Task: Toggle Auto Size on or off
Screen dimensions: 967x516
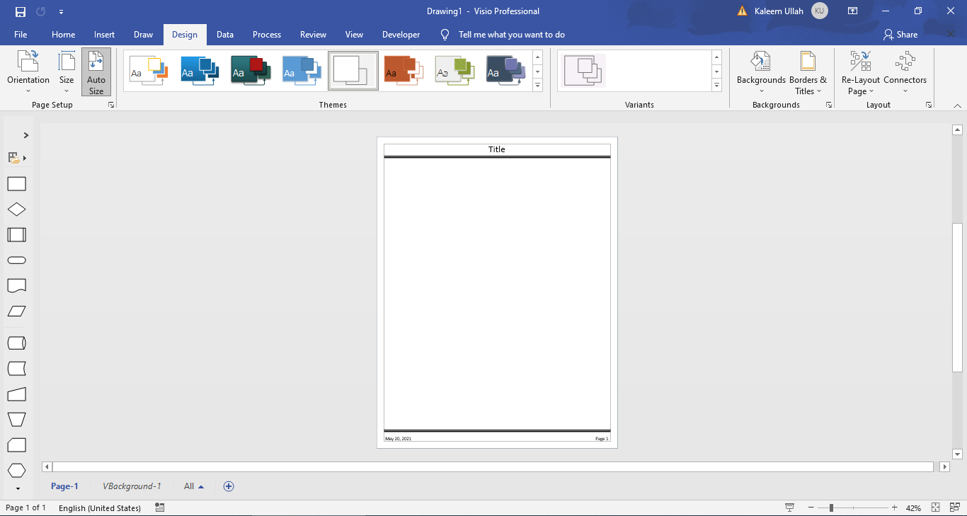Action: coord(96,71)
